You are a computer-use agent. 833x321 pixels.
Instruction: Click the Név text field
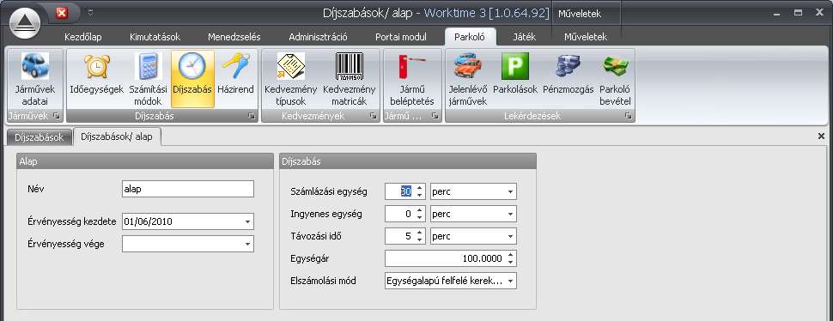188,189
